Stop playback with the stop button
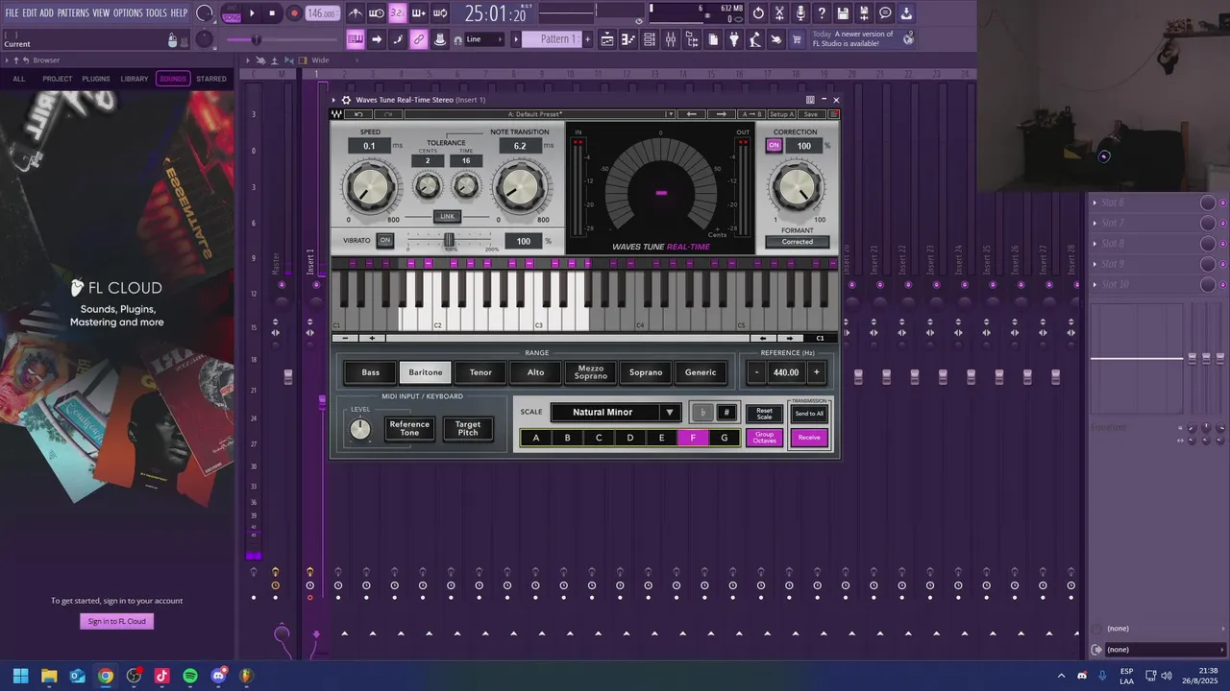 tap(272, 13)
